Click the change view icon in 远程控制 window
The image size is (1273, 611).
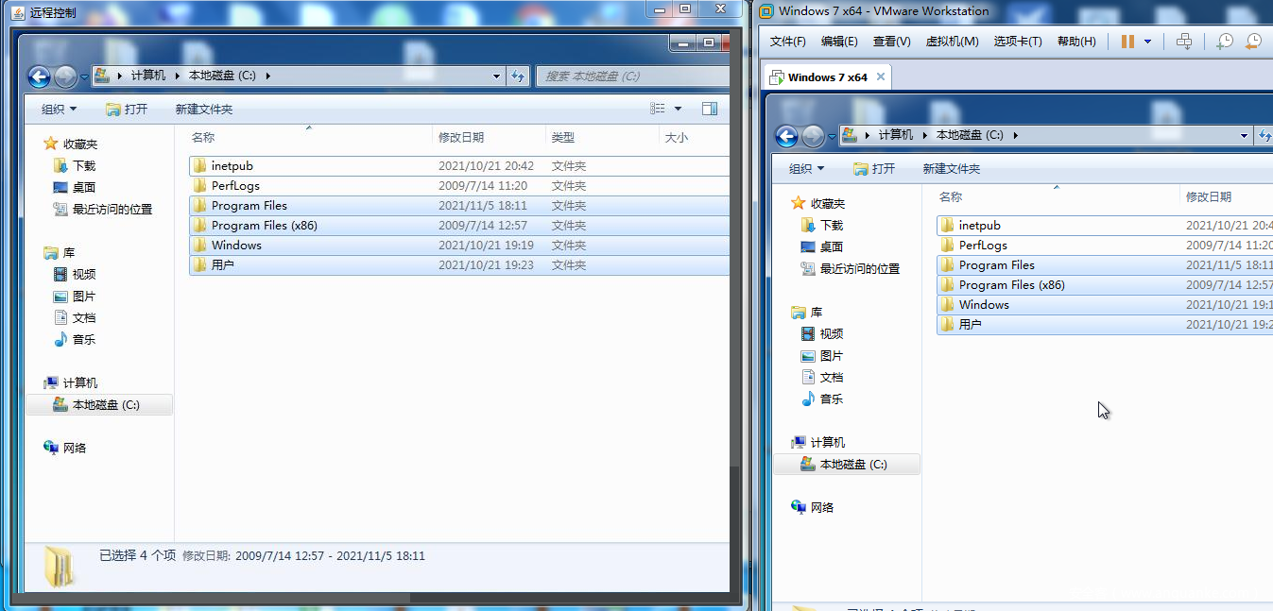coord(658,110)
